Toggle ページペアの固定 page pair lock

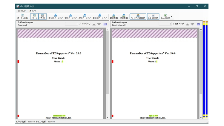pyautogui.click(x=138, y=16)
